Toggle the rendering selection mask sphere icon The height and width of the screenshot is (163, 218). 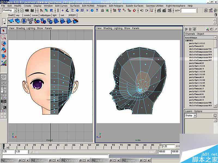(92, 10)
